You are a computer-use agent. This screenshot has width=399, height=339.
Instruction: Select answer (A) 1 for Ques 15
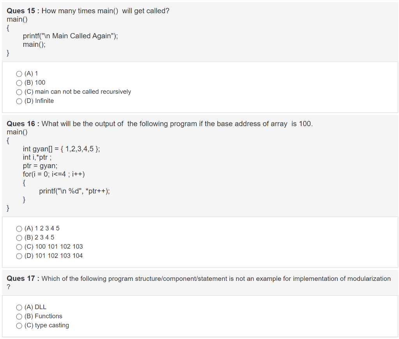tap(19, 73)
